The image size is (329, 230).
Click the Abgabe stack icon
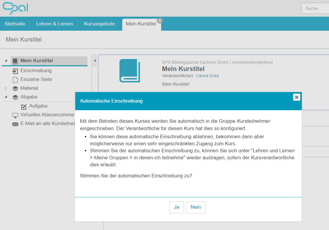click(15, 97)
